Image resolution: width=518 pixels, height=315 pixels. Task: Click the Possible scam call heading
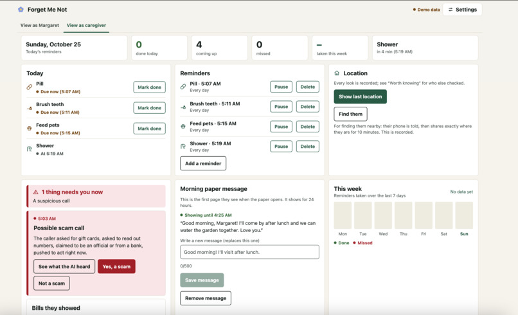click(58, 228)
